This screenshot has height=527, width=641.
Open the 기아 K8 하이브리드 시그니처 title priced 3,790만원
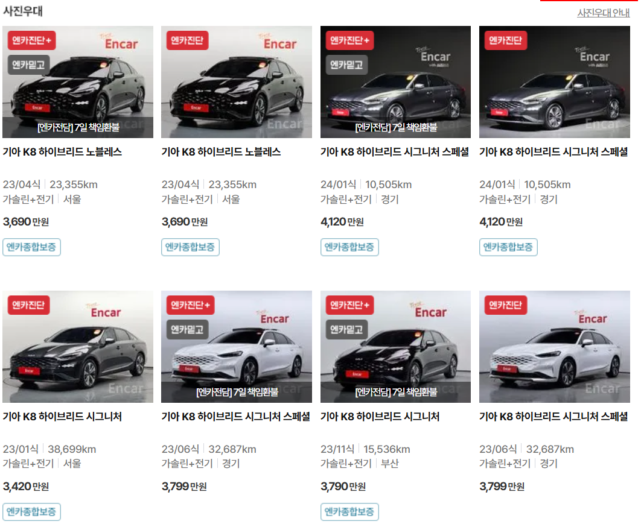(x=380, y=417)
